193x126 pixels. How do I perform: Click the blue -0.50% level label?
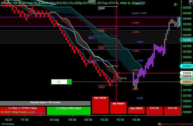[140, 42]
